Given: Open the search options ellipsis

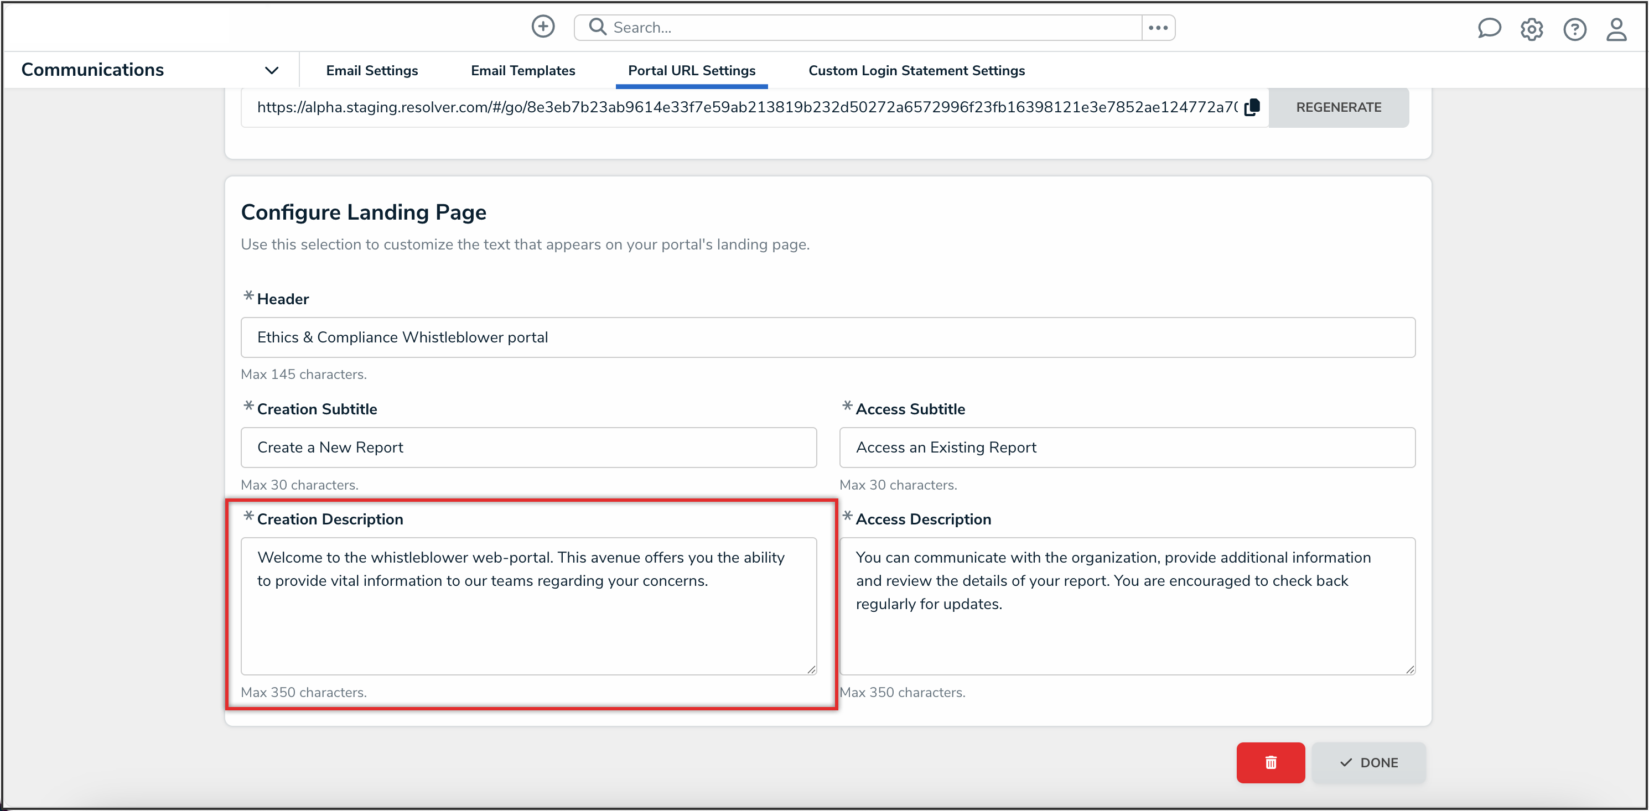Looking at the screenshot, I should coord(1158,28).
